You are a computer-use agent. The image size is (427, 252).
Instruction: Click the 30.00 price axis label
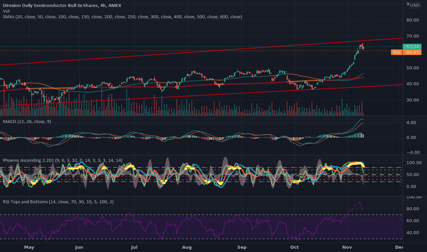(x=412, y=100)
